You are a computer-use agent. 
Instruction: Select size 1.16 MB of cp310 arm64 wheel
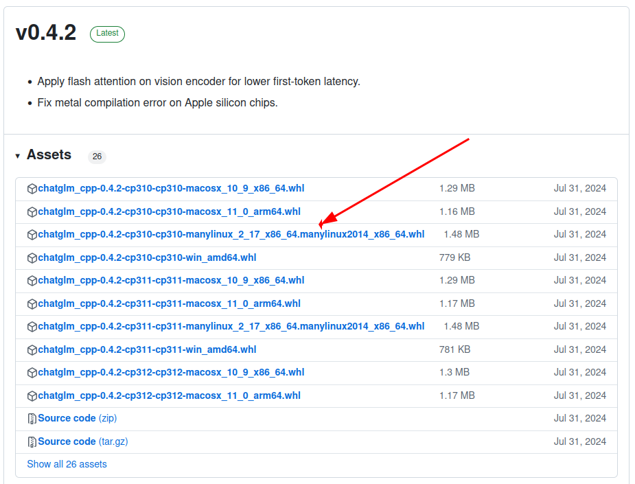click(x=457, y=212)
